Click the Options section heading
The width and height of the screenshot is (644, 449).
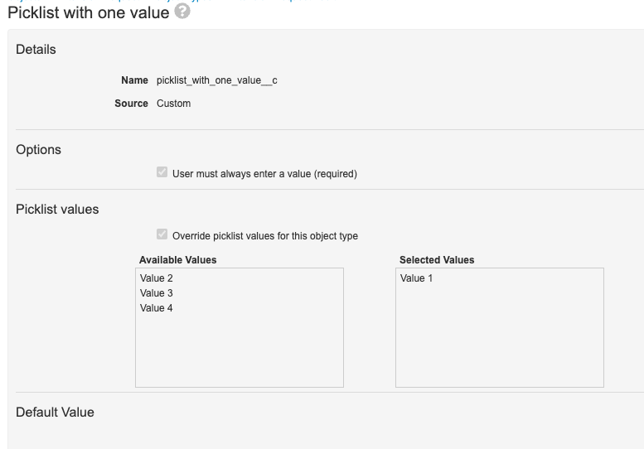(x=39, y=150)
